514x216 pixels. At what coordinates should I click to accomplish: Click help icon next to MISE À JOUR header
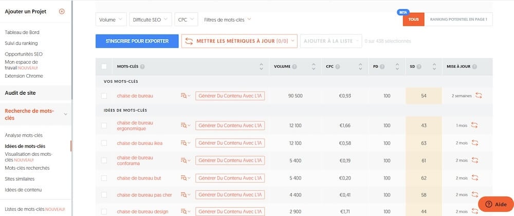tap(474, 66)
